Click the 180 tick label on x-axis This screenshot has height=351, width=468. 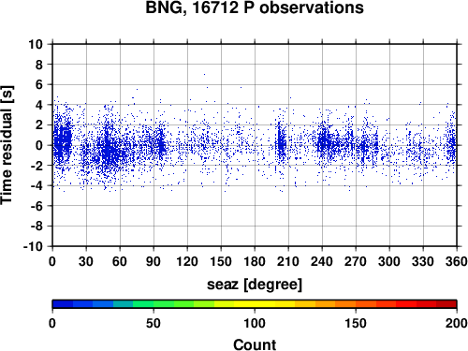coord(255,261)
